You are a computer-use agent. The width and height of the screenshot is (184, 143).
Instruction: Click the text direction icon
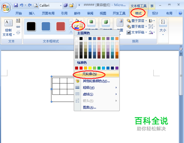click(x=18, y=21)
